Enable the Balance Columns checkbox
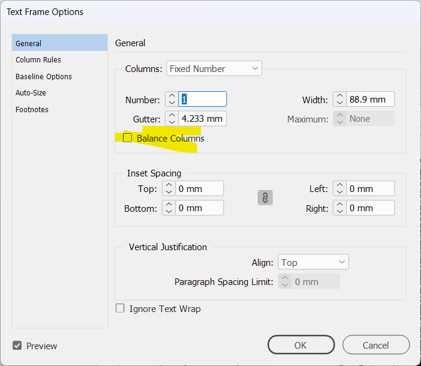Image resolution: width=421 pixels, height=366 pixels. click(128, 138)
